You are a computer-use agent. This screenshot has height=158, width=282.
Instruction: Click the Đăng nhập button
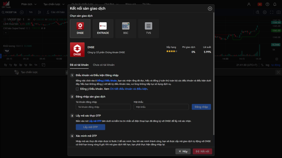tap(201, 107)
